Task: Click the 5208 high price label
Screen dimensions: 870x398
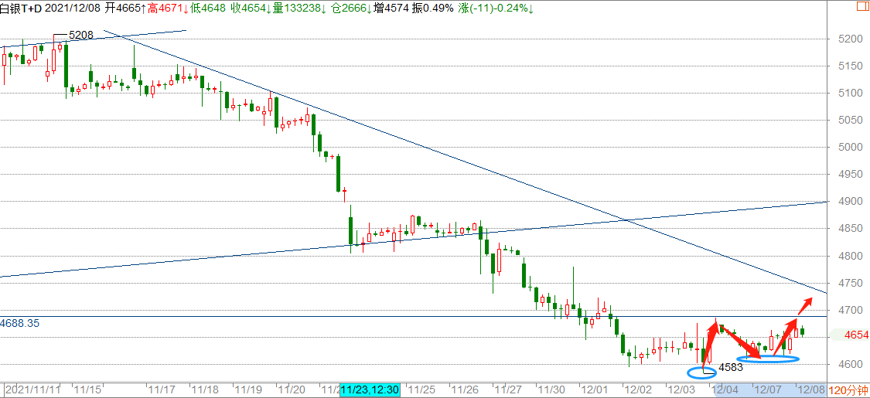Action: (x=80, y=35)
